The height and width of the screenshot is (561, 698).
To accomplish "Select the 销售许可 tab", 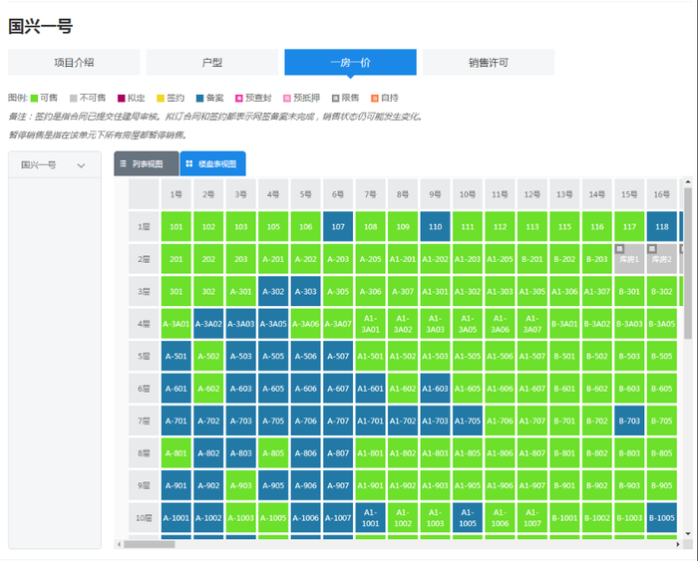I will click(x=489, y=63).
